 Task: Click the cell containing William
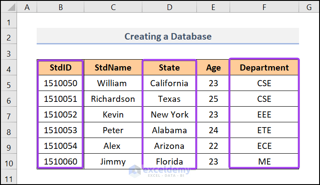[x=113, y=83]
